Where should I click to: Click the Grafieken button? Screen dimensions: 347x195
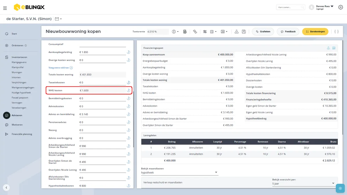263,31
